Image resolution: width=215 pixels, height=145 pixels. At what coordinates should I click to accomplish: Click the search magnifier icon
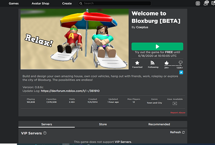pos(81,3)
